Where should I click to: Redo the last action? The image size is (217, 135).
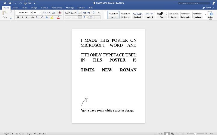pyautogui.click(x=20, y=3)
